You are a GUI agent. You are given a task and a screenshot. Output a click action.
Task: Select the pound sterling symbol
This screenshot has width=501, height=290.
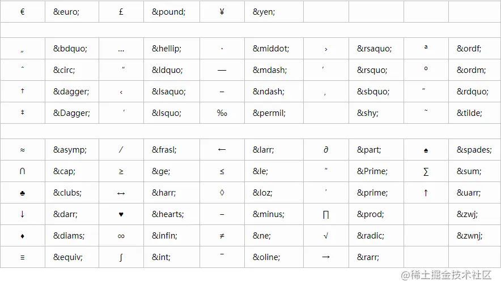tap(121, 11)
